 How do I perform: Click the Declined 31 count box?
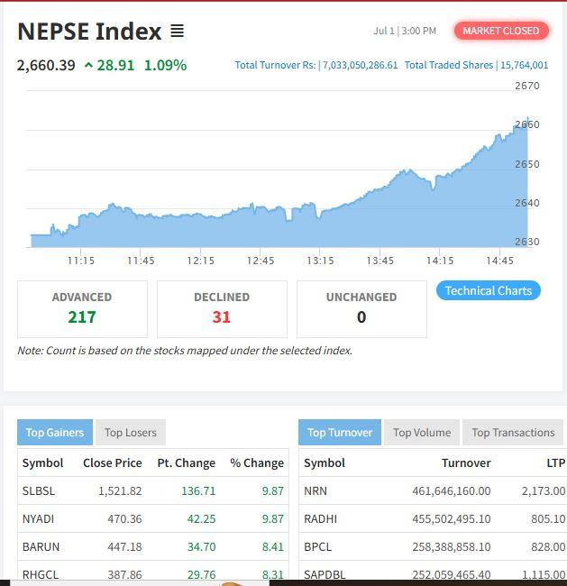click(x=222, y=308)
